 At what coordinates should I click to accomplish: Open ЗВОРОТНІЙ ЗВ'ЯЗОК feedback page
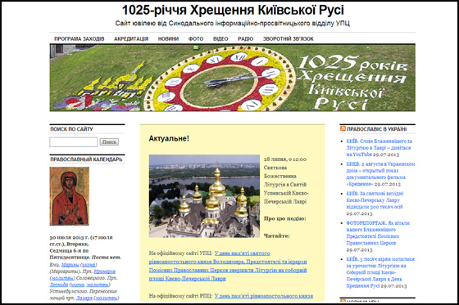pos(288,39)
